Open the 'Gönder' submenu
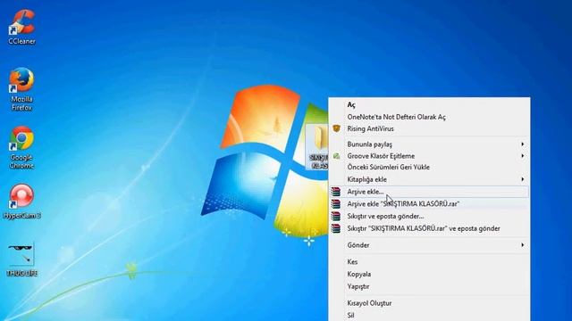This screenshot has width=572, height=321. [429, 245]
